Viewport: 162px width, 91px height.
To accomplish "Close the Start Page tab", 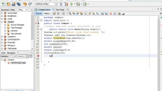I will [x=68, y=10].
